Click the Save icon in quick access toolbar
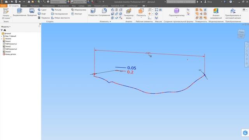The image size is (249, 140). pos(16,2)
